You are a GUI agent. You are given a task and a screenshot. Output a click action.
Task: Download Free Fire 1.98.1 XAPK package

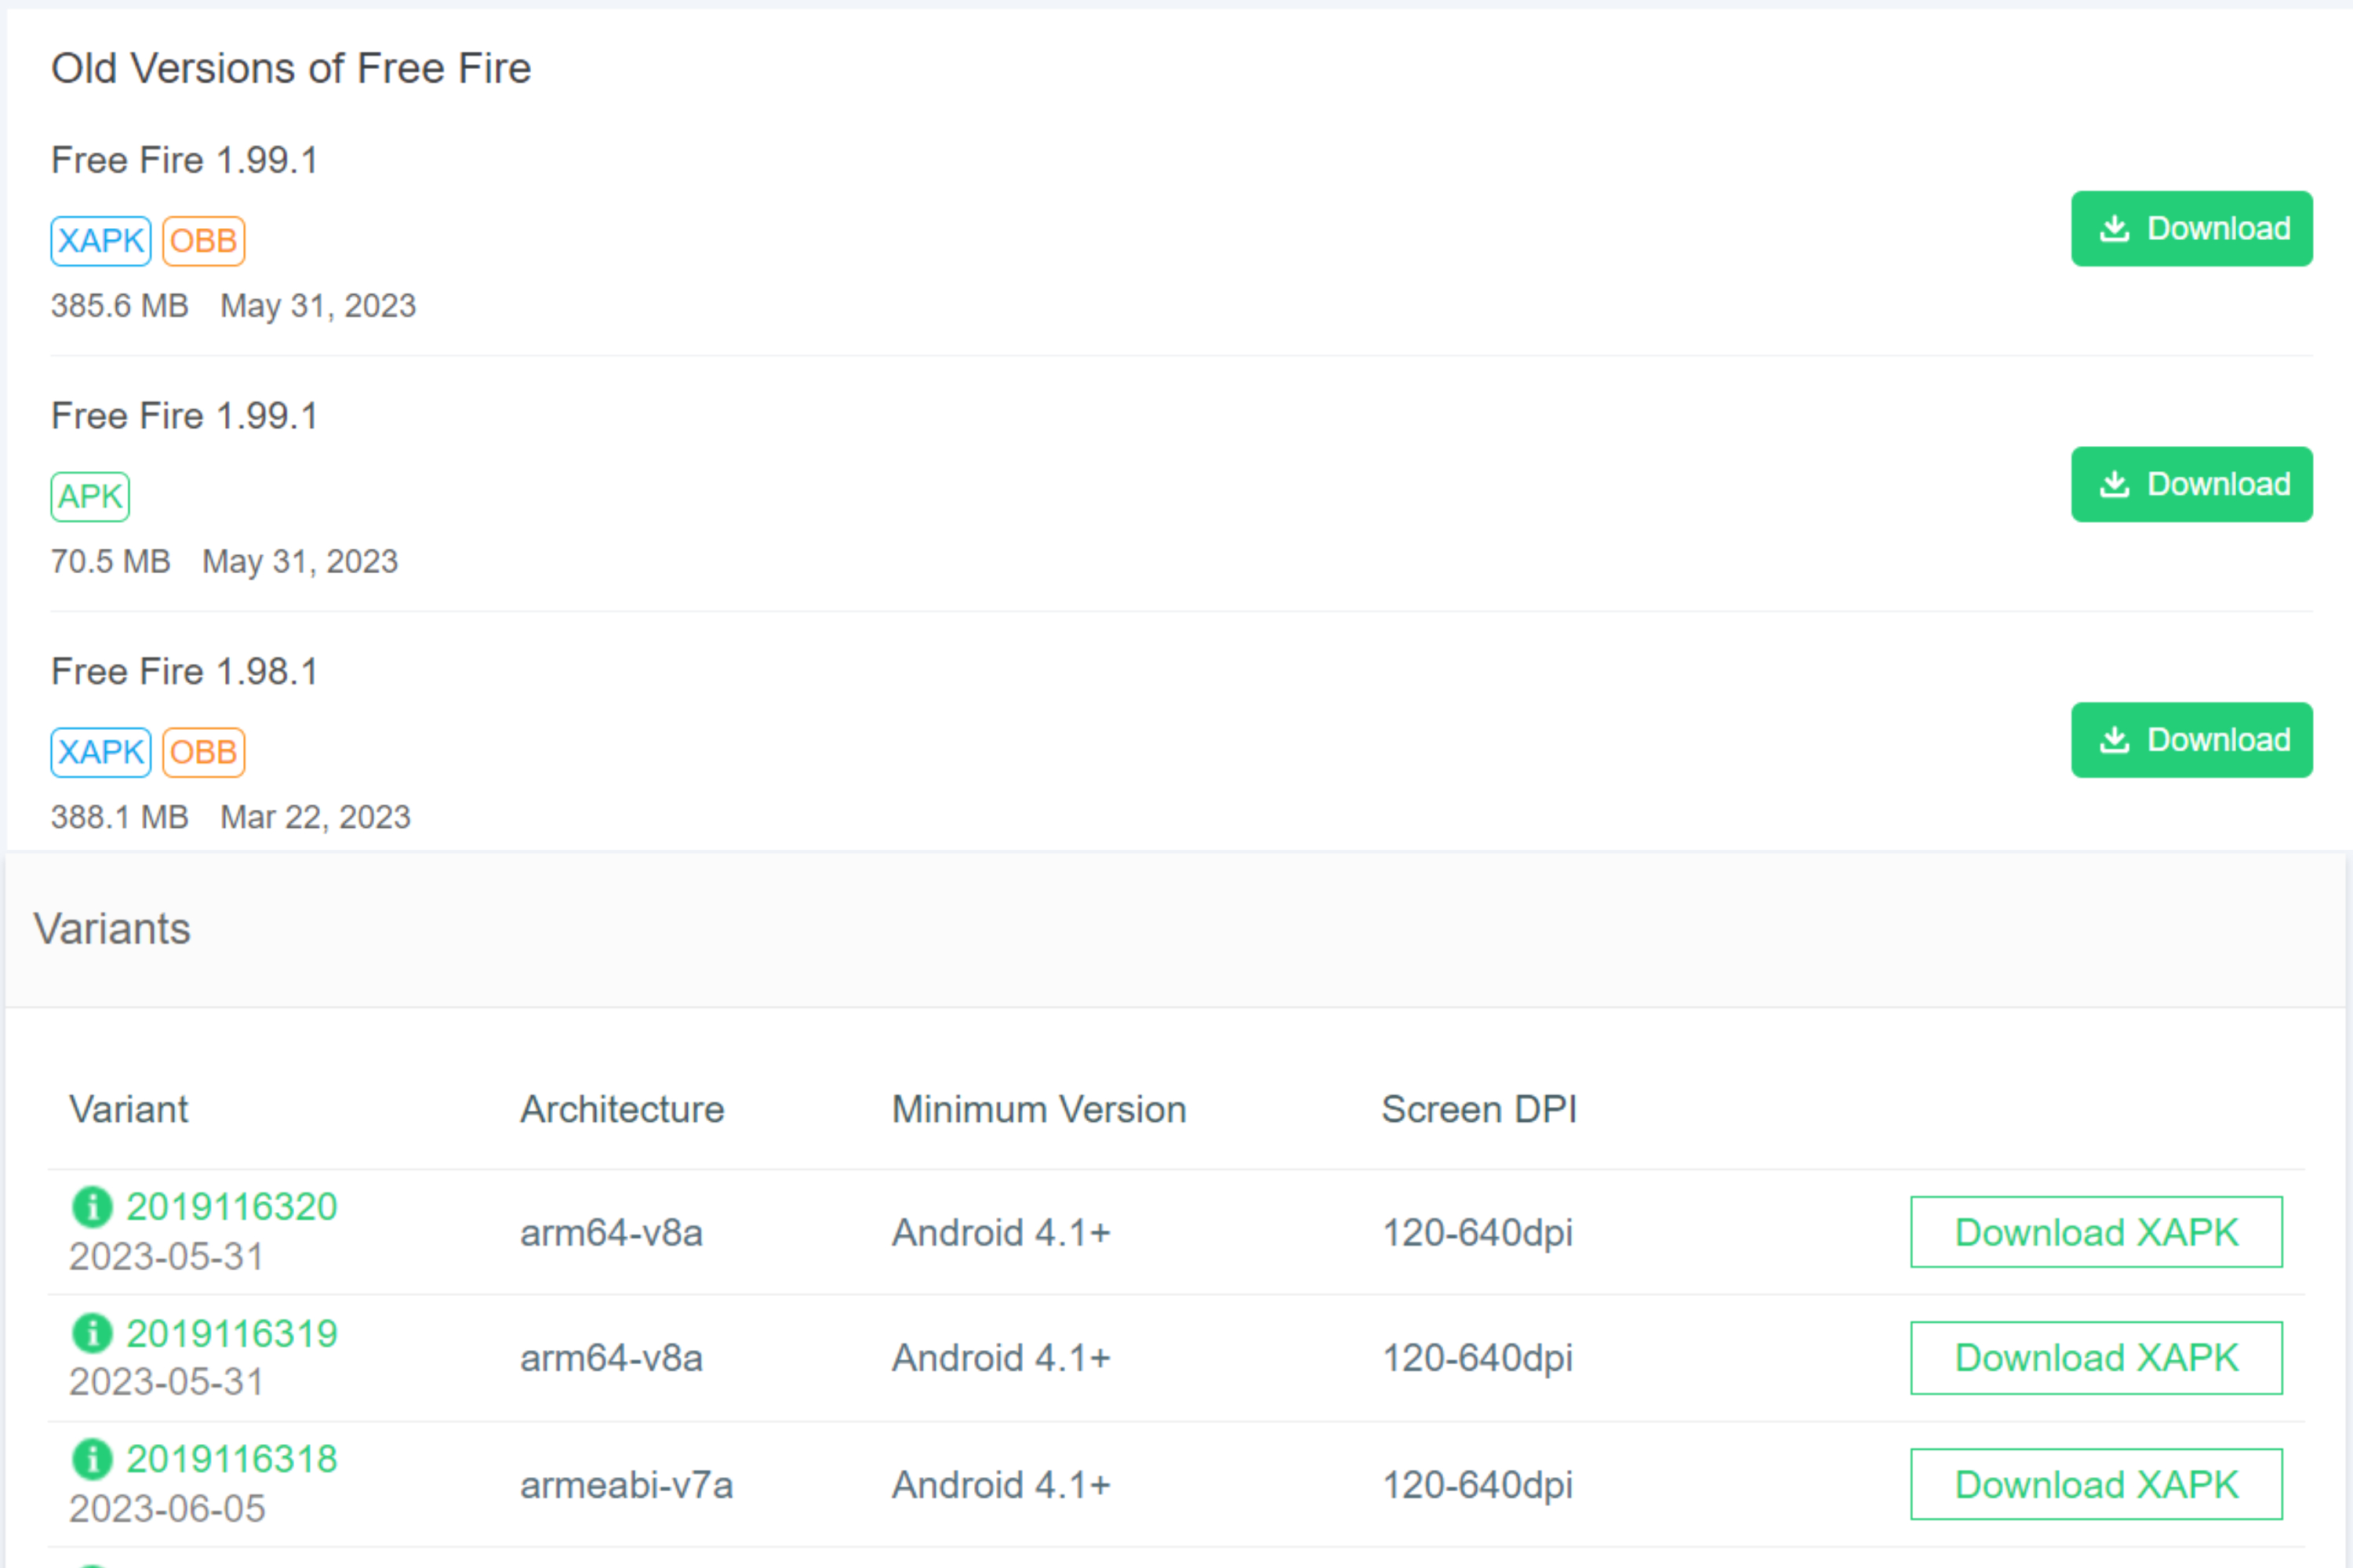coord(2191,740)
